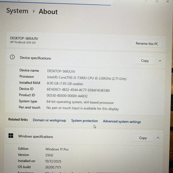Select the 25H2 version value

[x=49, y=155]
